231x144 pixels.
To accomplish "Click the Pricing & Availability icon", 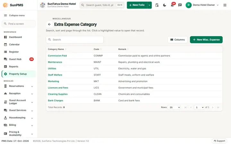I will (x=5, y=133).
